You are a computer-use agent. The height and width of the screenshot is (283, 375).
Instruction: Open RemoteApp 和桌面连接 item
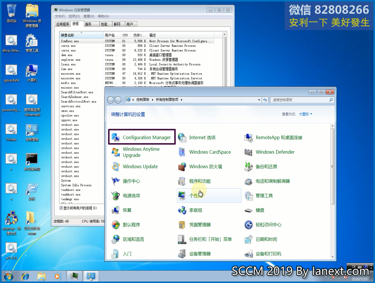(x=274, y=137)
